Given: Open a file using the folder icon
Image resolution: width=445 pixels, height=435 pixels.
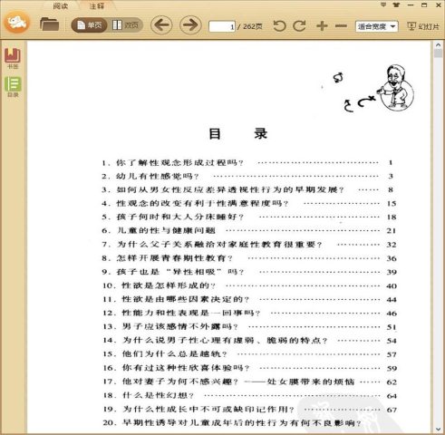Looking at the screenshot, I should [50, 24].
